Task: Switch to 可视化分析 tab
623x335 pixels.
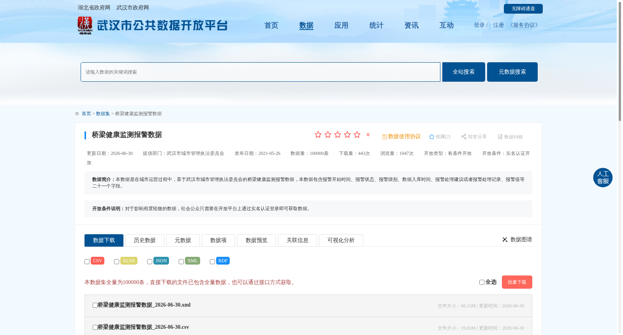Action: pos(341,240)
